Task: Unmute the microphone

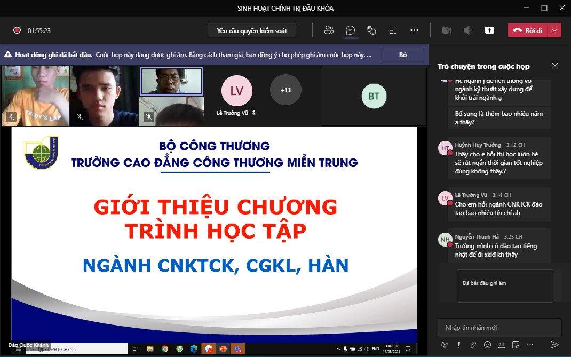Action: coord(468,30)
